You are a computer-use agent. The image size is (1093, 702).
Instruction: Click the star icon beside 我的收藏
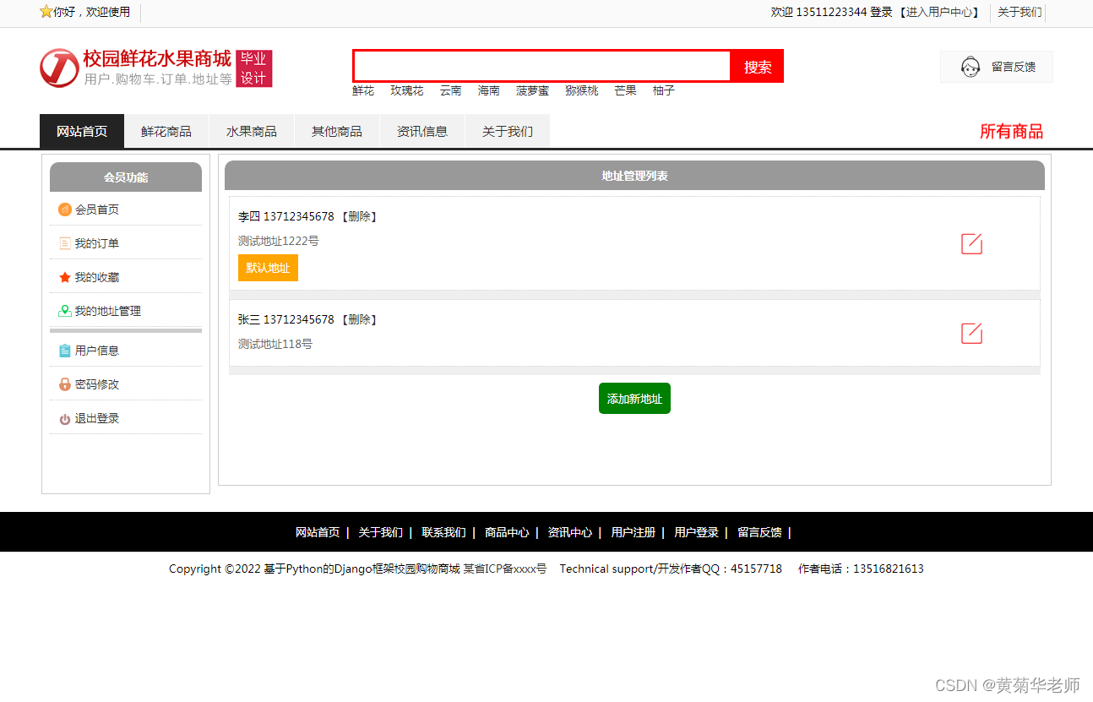65,276
